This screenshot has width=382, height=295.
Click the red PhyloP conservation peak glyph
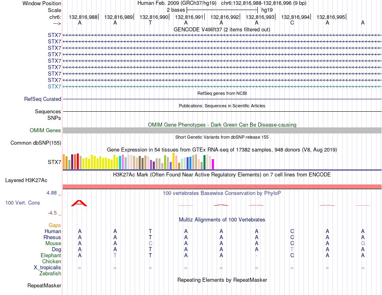(79, 203)
